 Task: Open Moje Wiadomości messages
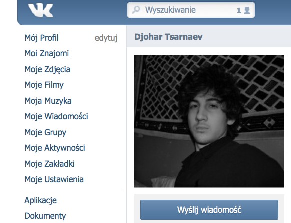[56, 116]
